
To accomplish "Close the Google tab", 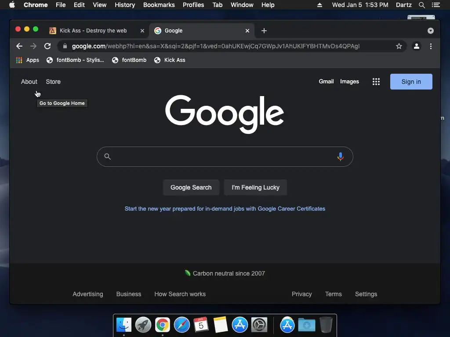I will pyautogui.click(x=247, y=31).
